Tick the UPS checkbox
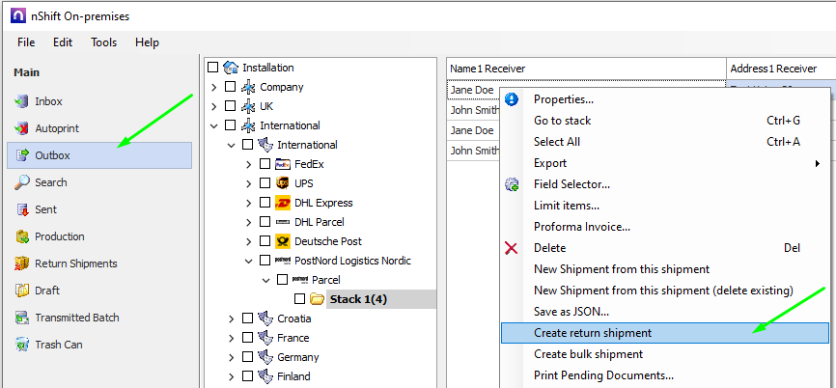 (265, 183)
